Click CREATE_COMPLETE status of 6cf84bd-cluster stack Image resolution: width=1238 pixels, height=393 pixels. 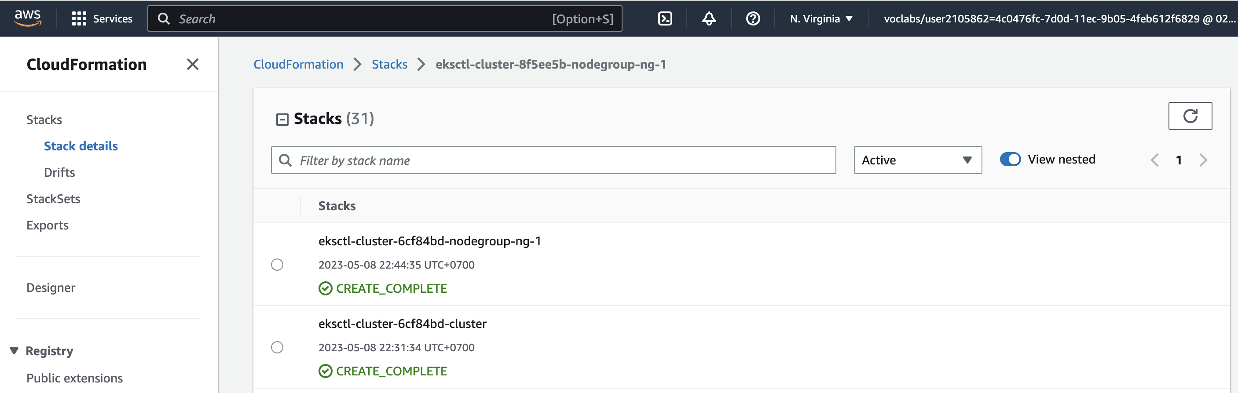click(x=383, y=371)
